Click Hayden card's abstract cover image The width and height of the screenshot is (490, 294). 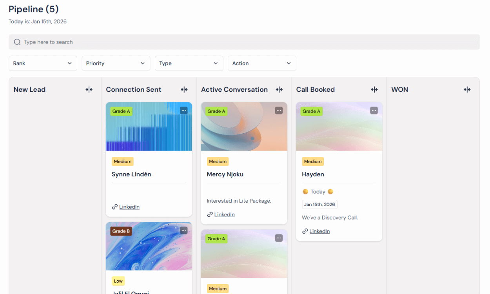click(x=339, y=131)
